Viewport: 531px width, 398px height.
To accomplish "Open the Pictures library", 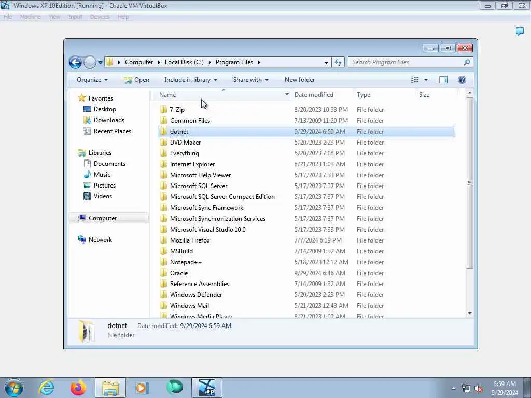I will 105,186.
